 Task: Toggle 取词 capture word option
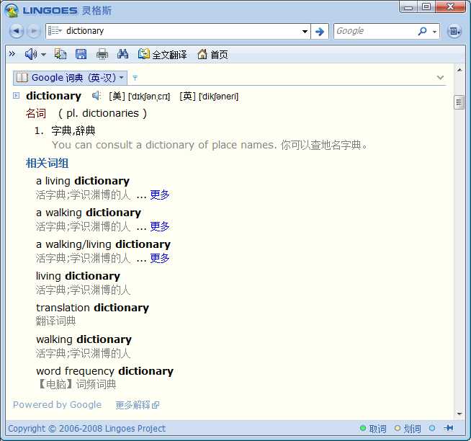373,428
